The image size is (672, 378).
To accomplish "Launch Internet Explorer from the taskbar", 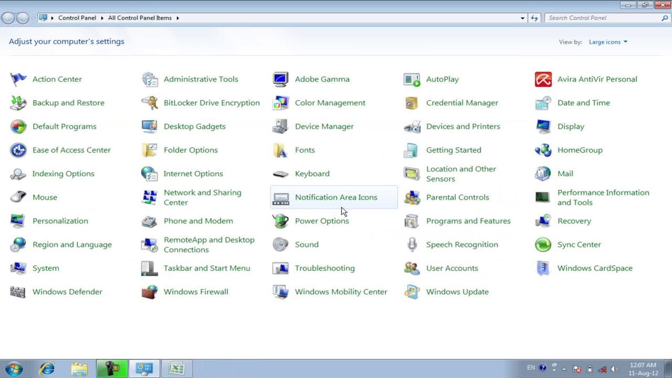I will click(47, 369).
